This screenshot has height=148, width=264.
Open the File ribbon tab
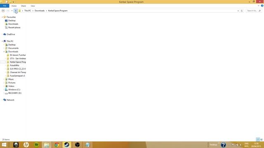[5, 6]
